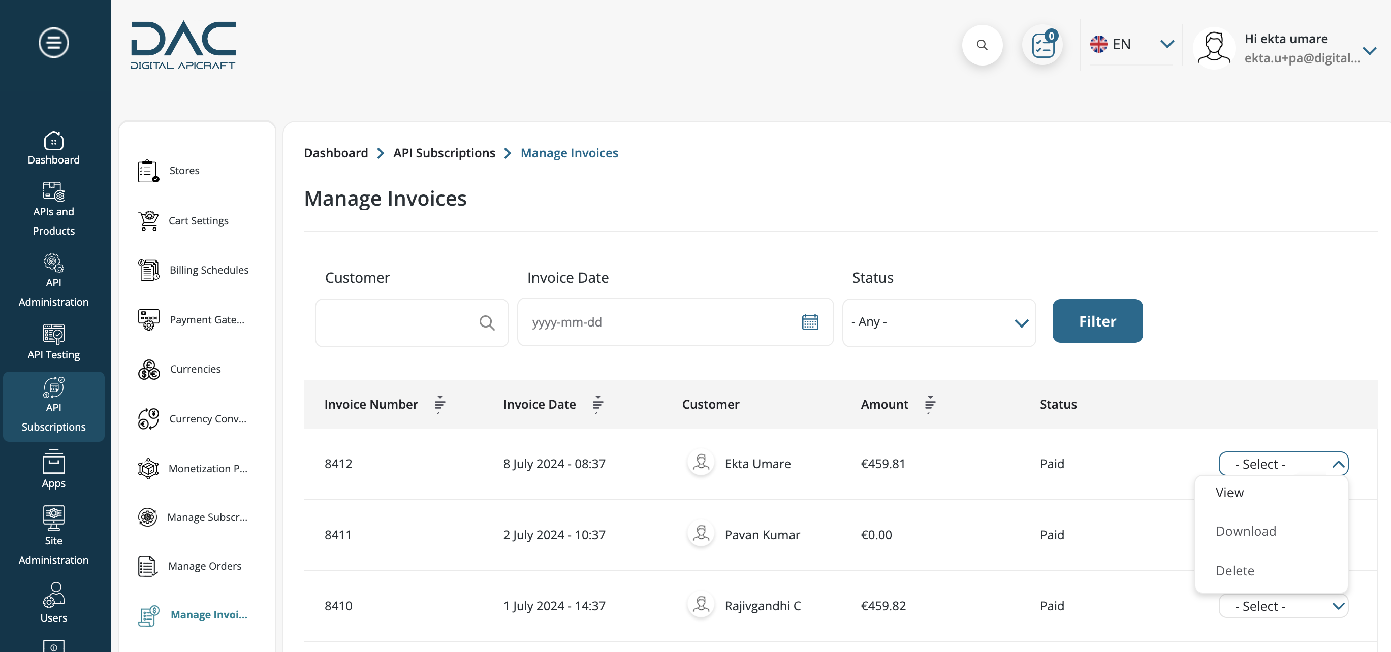Click the user avatar icon
The width and height of the screenshot is (1391, 652).
(x=1213, y=48)
